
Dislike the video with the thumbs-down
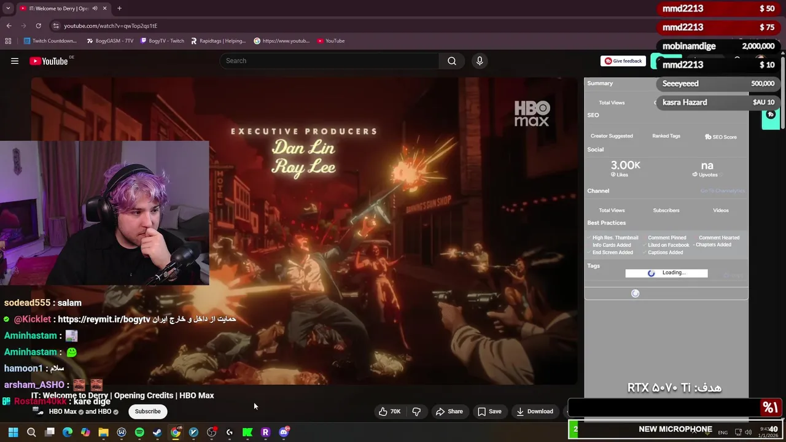pyautogui.click(x=416, y=411)
